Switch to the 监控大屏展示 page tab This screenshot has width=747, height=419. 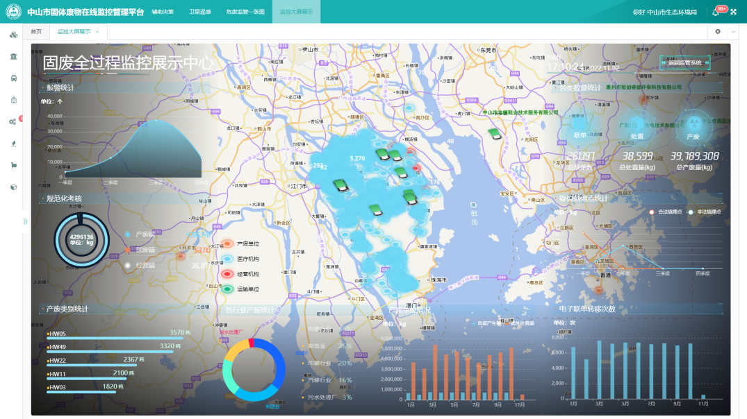click(x=74, y=32)
